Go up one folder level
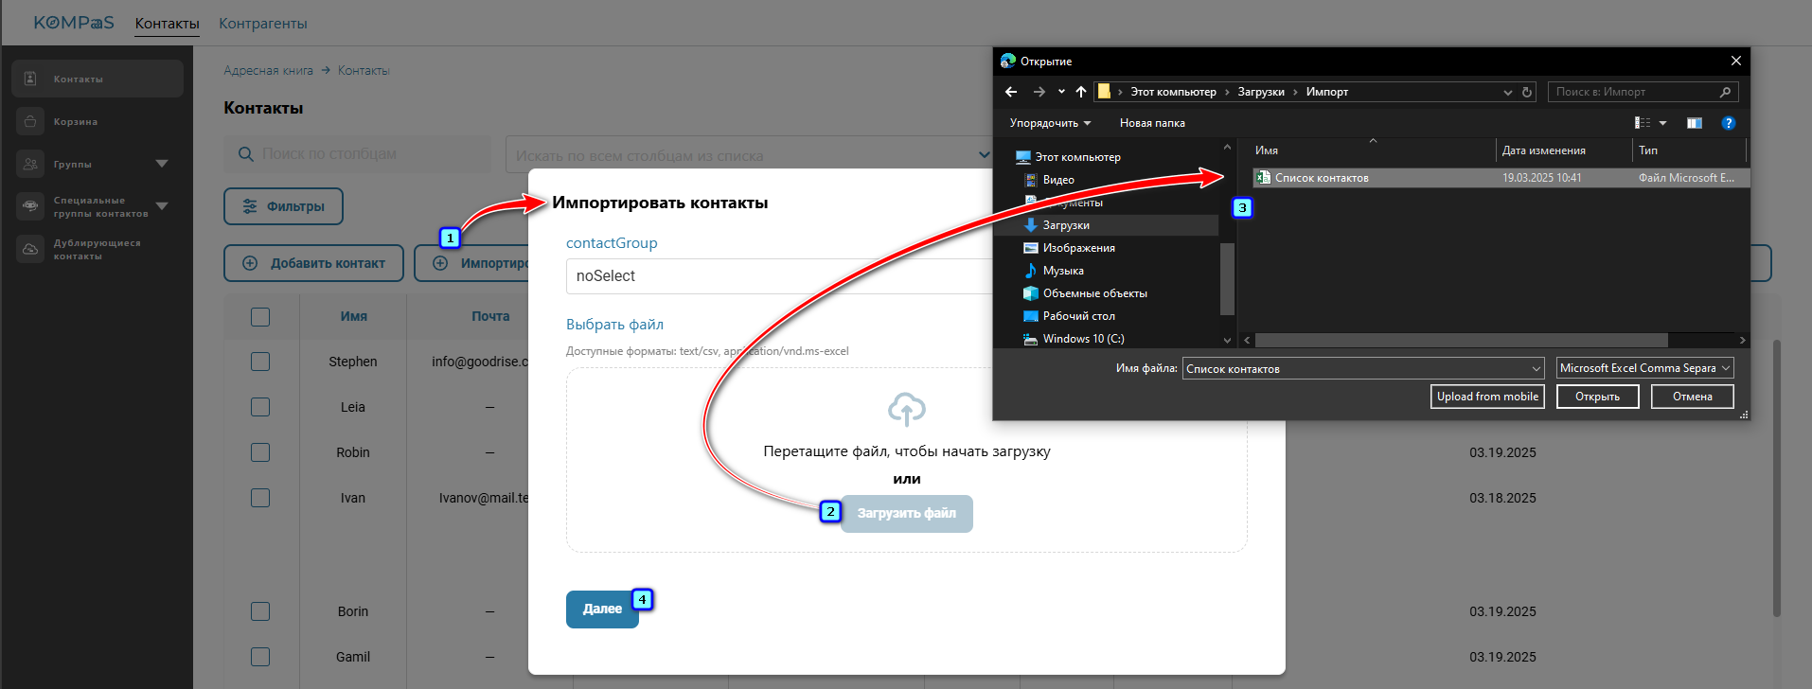 coord(1081,92)
